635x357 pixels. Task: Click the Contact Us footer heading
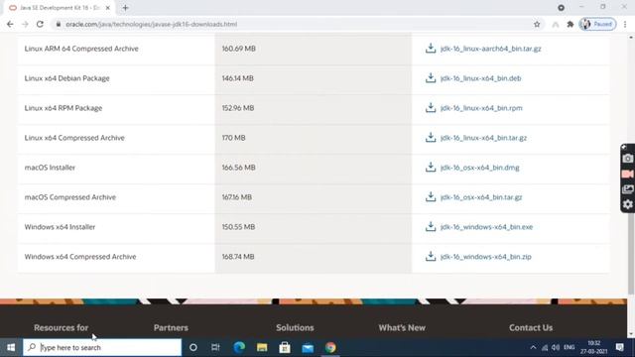(531, 328)
